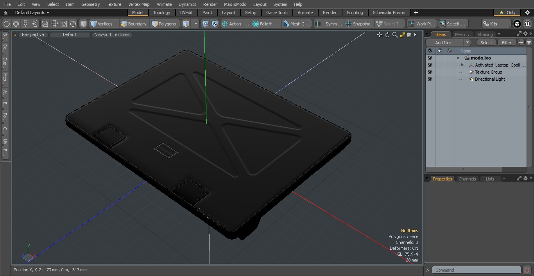The image size is (534, 276).
Task: Click the connected-nodes icon after the pen tip
Action: pos(35,24)
